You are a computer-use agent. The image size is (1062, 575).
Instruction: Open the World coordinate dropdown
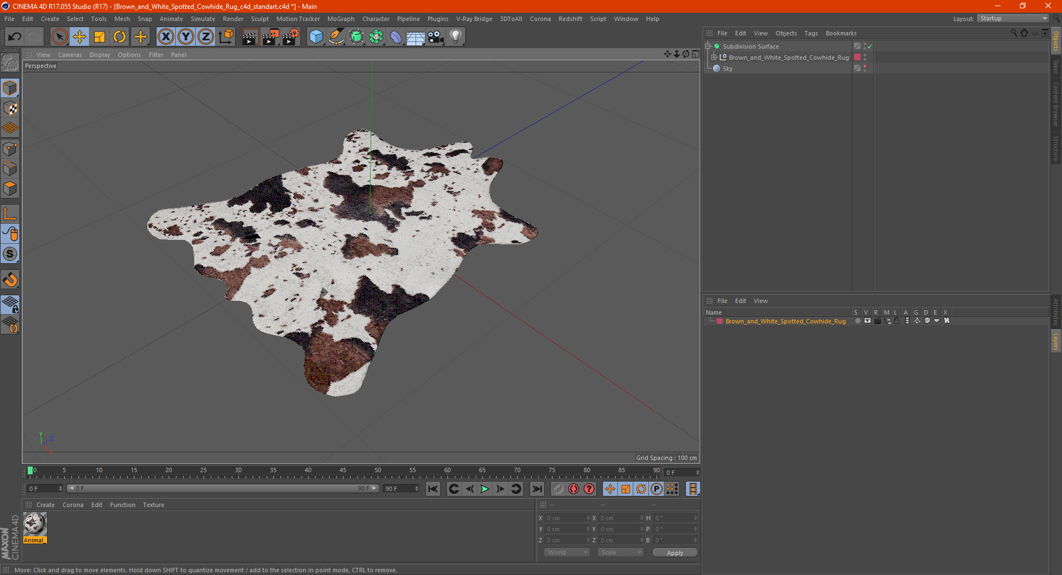pyautogui.click(x=567, y=552)
